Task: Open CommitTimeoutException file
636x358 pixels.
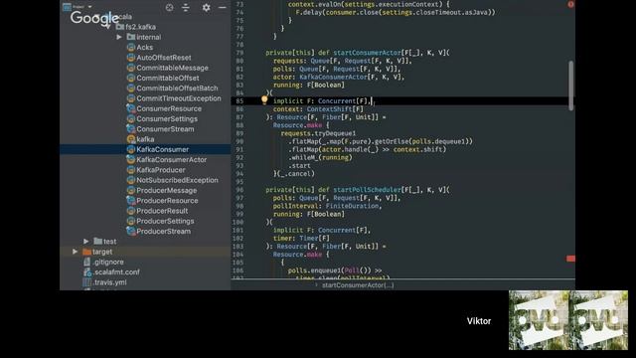Action: tap(179, 98)
